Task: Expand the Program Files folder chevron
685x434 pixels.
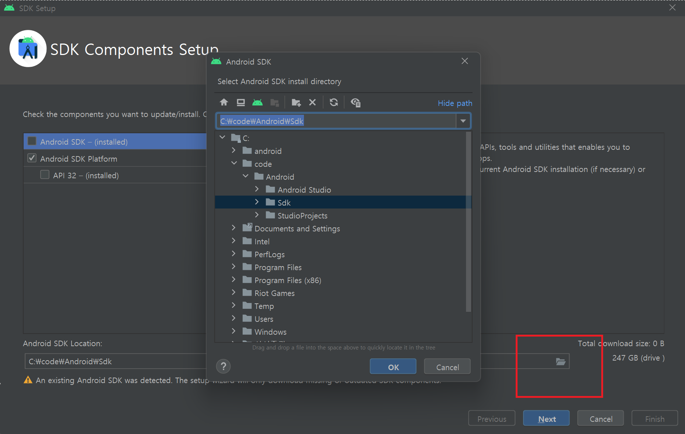Action: [x=233, y=266]
